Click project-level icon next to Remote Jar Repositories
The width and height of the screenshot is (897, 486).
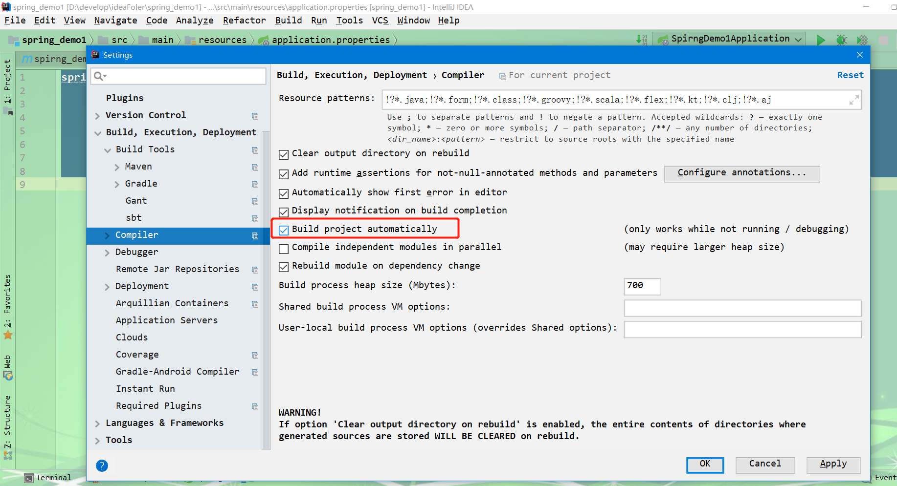(255, 270)
